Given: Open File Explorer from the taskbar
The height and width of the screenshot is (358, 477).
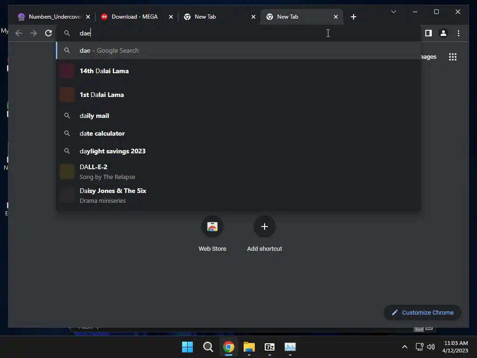Looking at the screenshot, I should (x=249, y=347).
